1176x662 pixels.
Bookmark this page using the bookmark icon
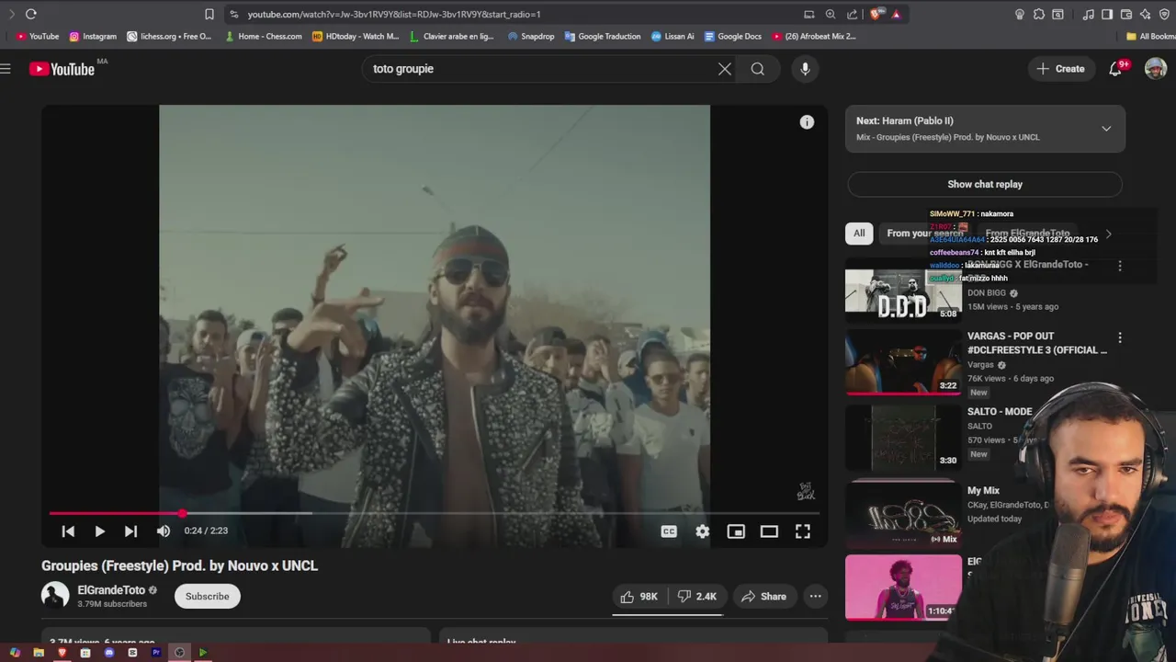point(209,14)
